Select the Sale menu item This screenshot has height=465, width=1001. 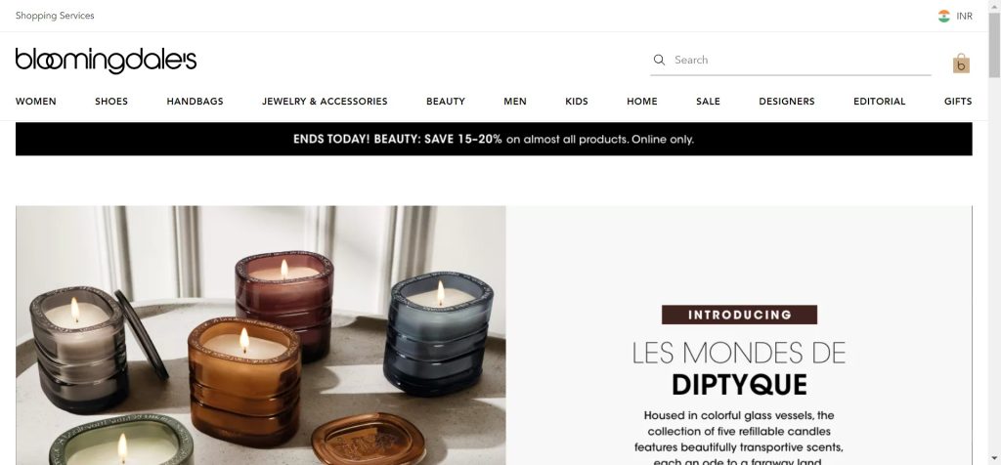pyautogui.click(x=708, y=102)
